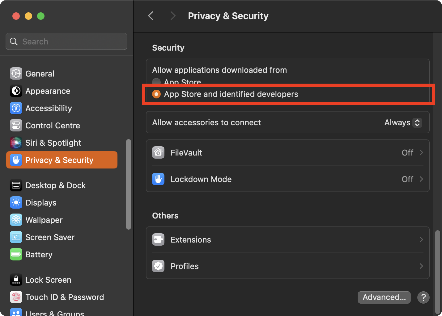Click the magnifying glass search icon
This screenshot has width=442, height=316.
[14, 41]
